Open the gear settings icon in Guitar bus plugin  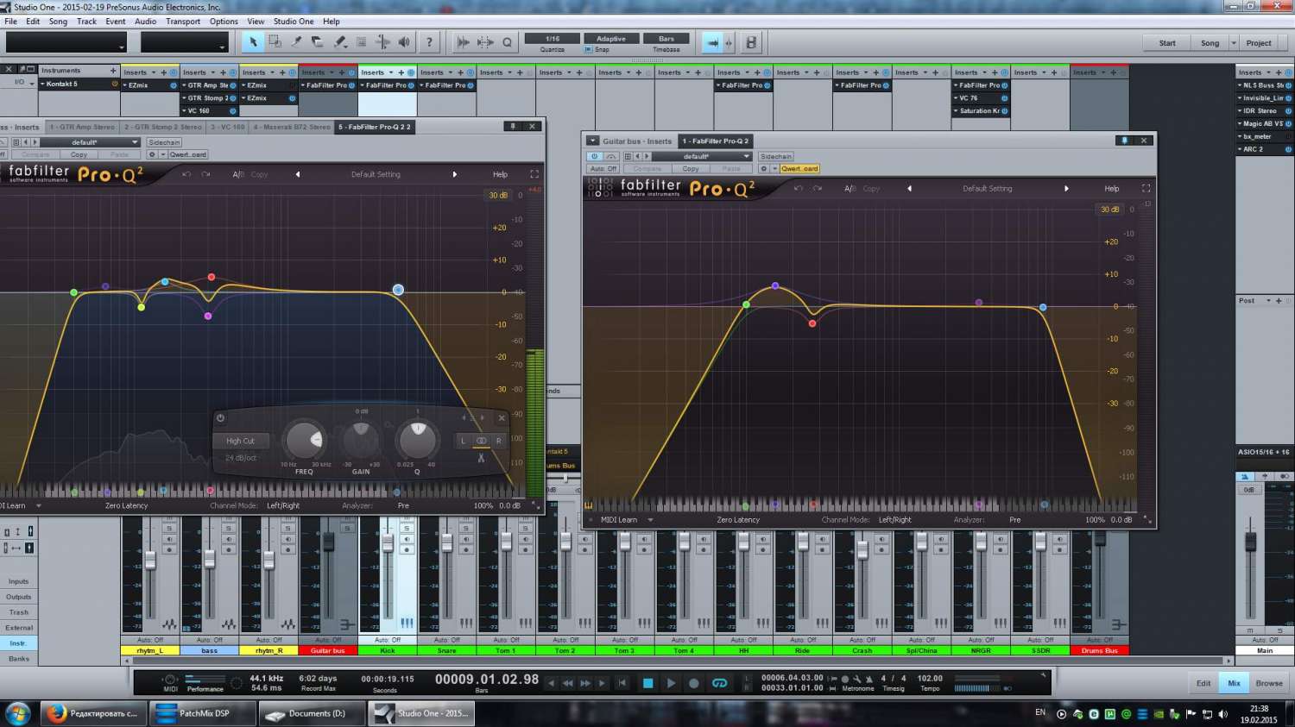coord(763,169)
